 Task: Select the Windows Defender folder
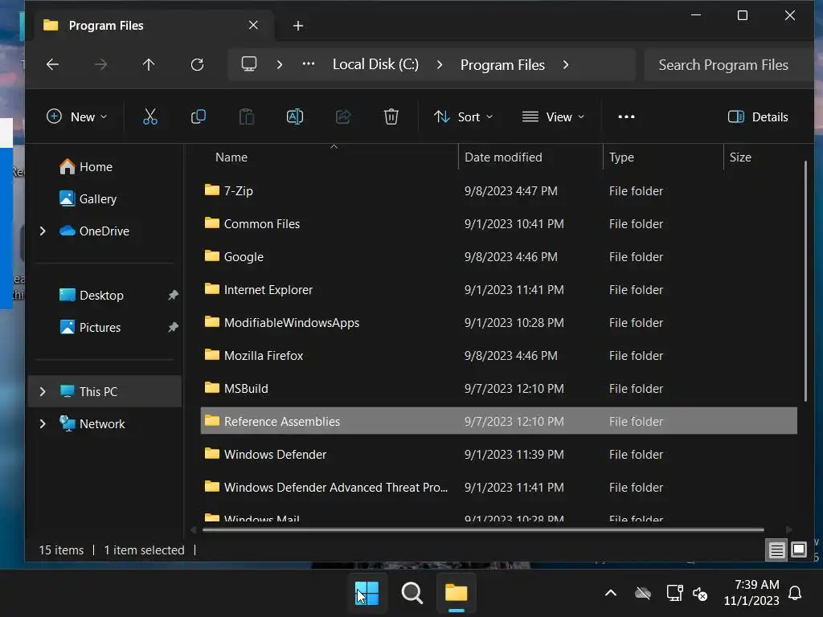pyautogui.click(x=498, y=455)
